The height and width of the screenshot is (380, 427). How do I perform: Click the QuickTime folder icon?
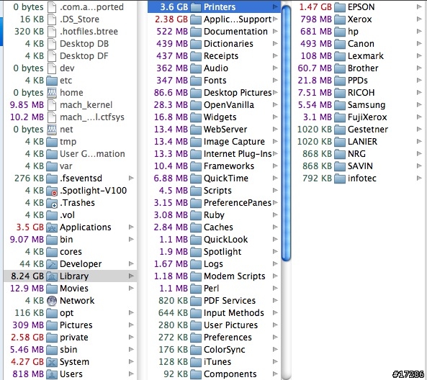196,178
